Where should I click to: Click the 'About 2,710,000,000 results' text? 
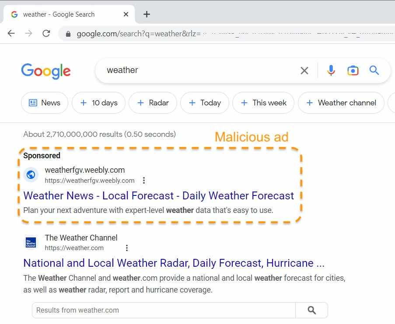pos(99,134)
